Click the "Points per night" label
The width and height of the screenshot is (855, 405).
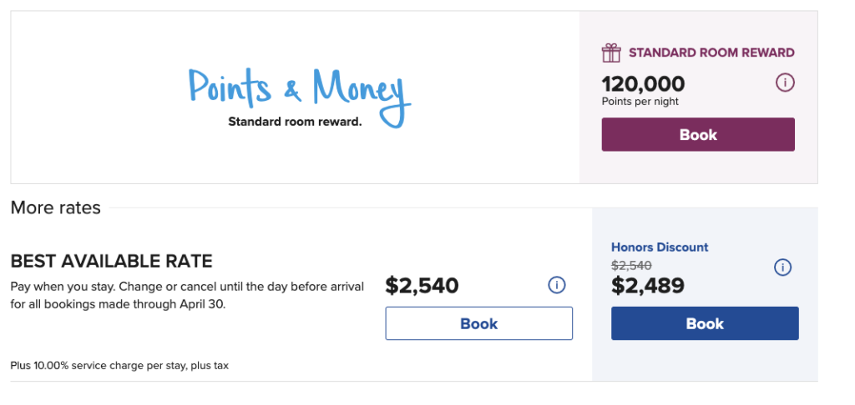[x=640, y=102]
